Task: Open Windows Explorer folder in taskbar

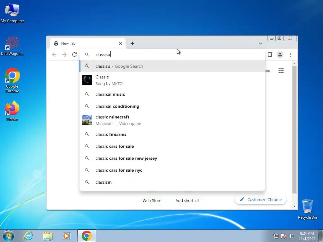Action: pos(48,236)
